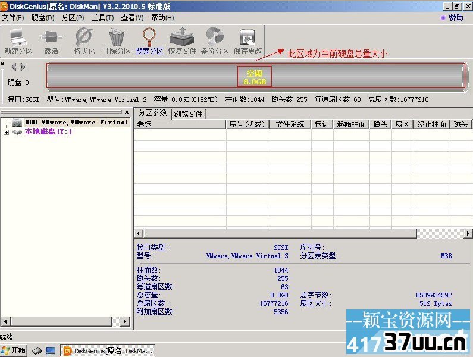The height and width of the screenshot is (357, 473).
Task: Go to previous disk with left arrow
Action: pyautogui.click(x=14, y=67)
